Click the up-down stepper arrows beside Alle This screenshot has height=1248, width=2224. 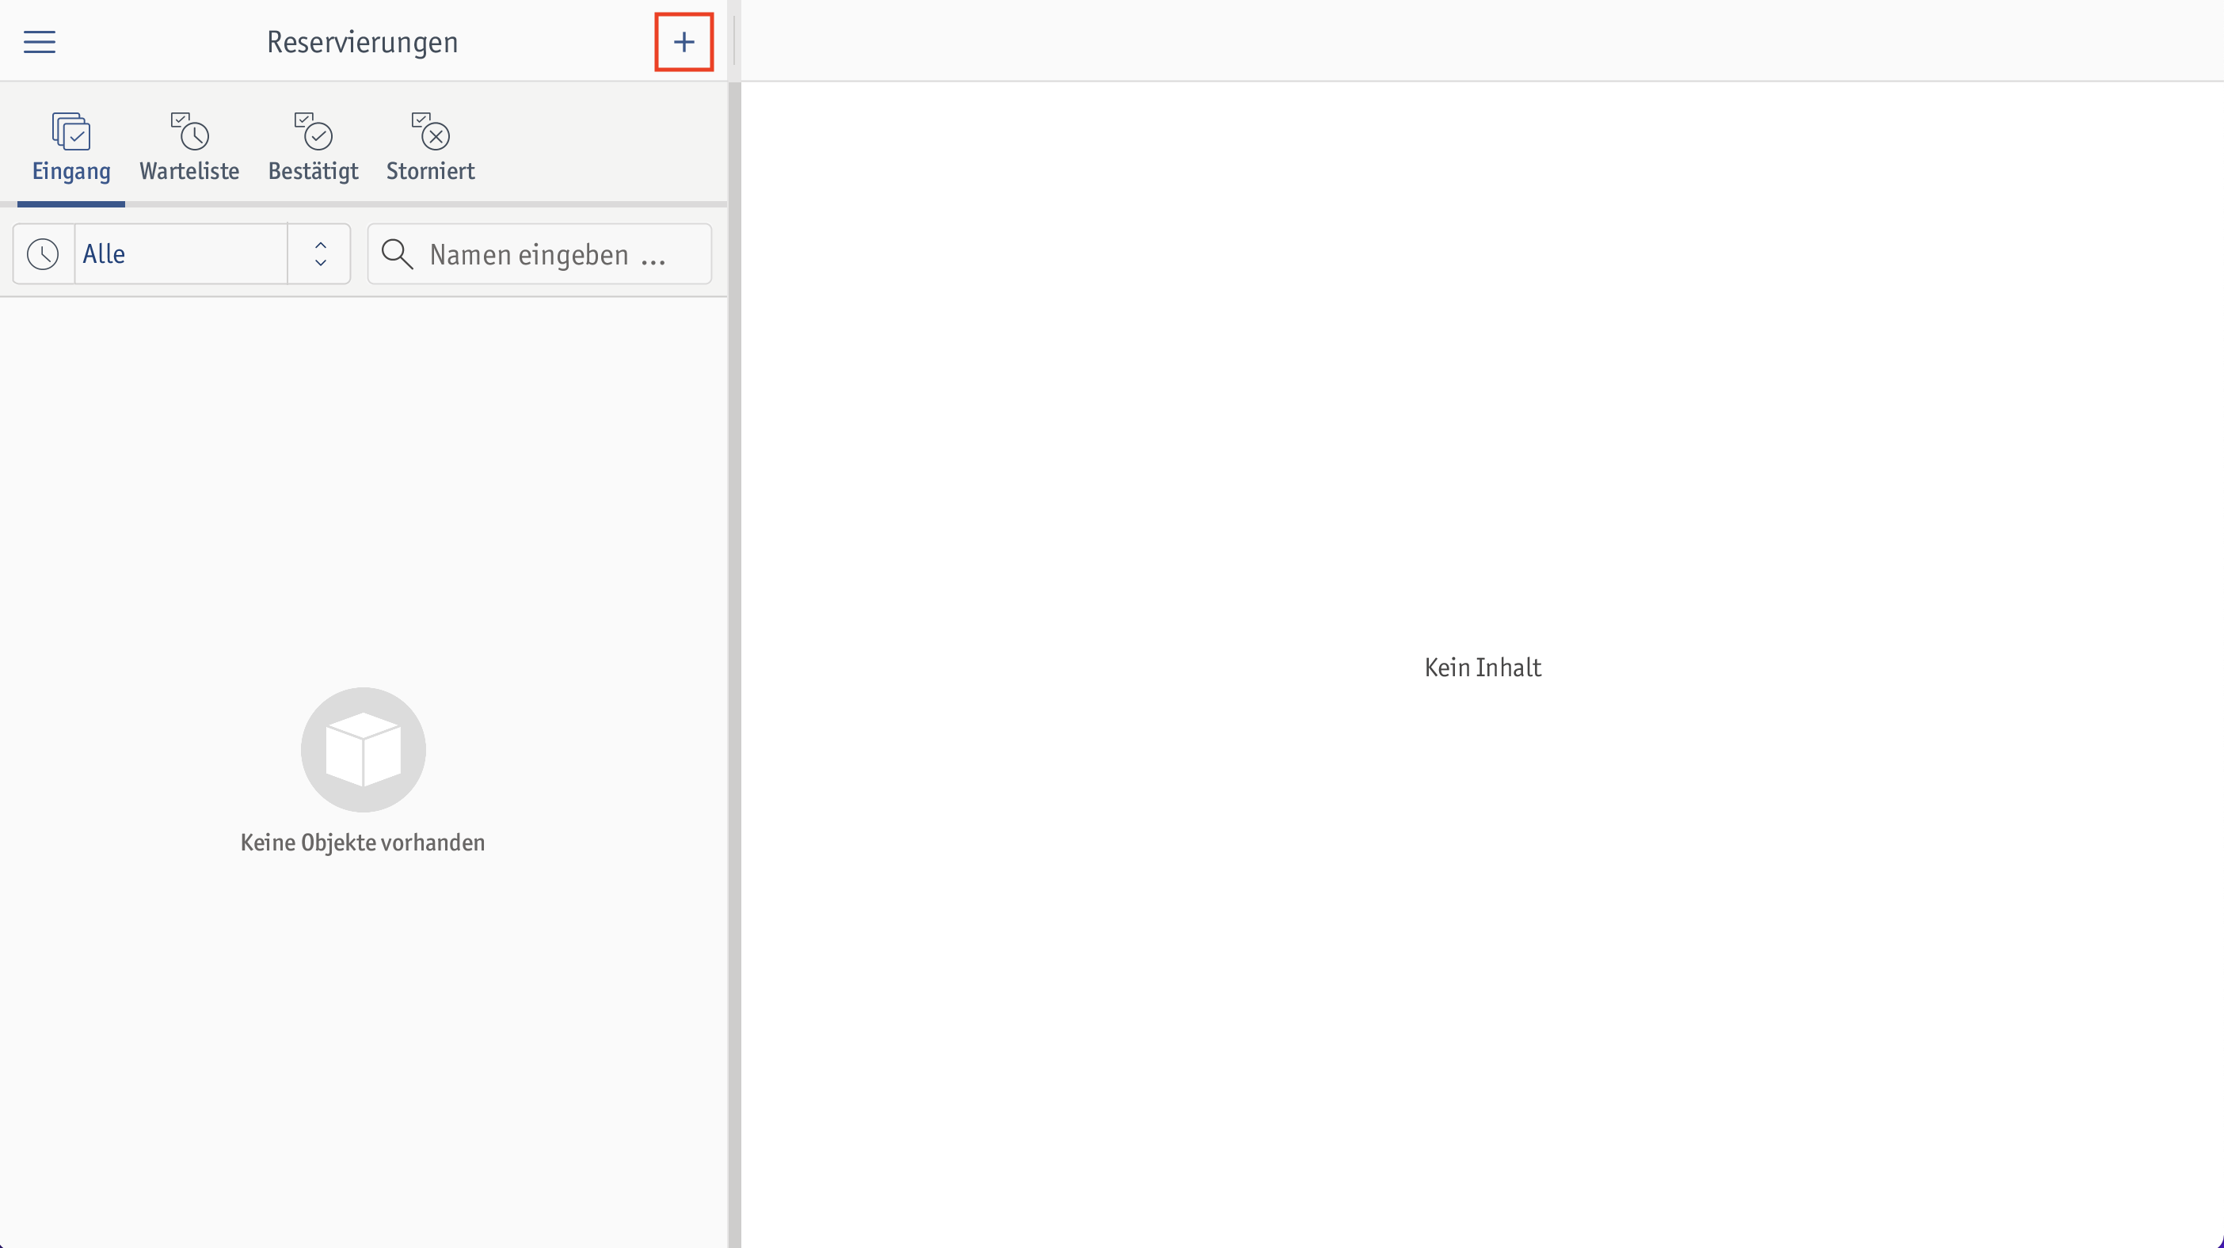tap(320, 253)
